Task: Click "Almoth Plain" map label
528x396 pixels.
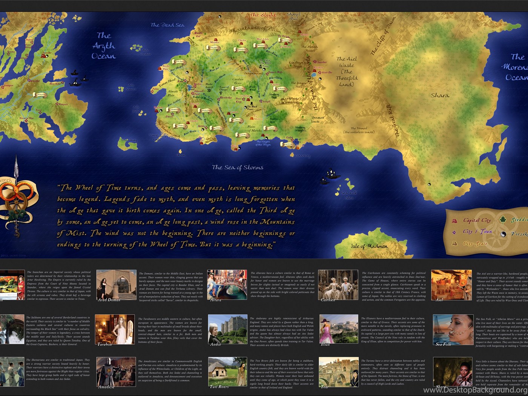Action: pyautogui.click(x=173, y=93)
